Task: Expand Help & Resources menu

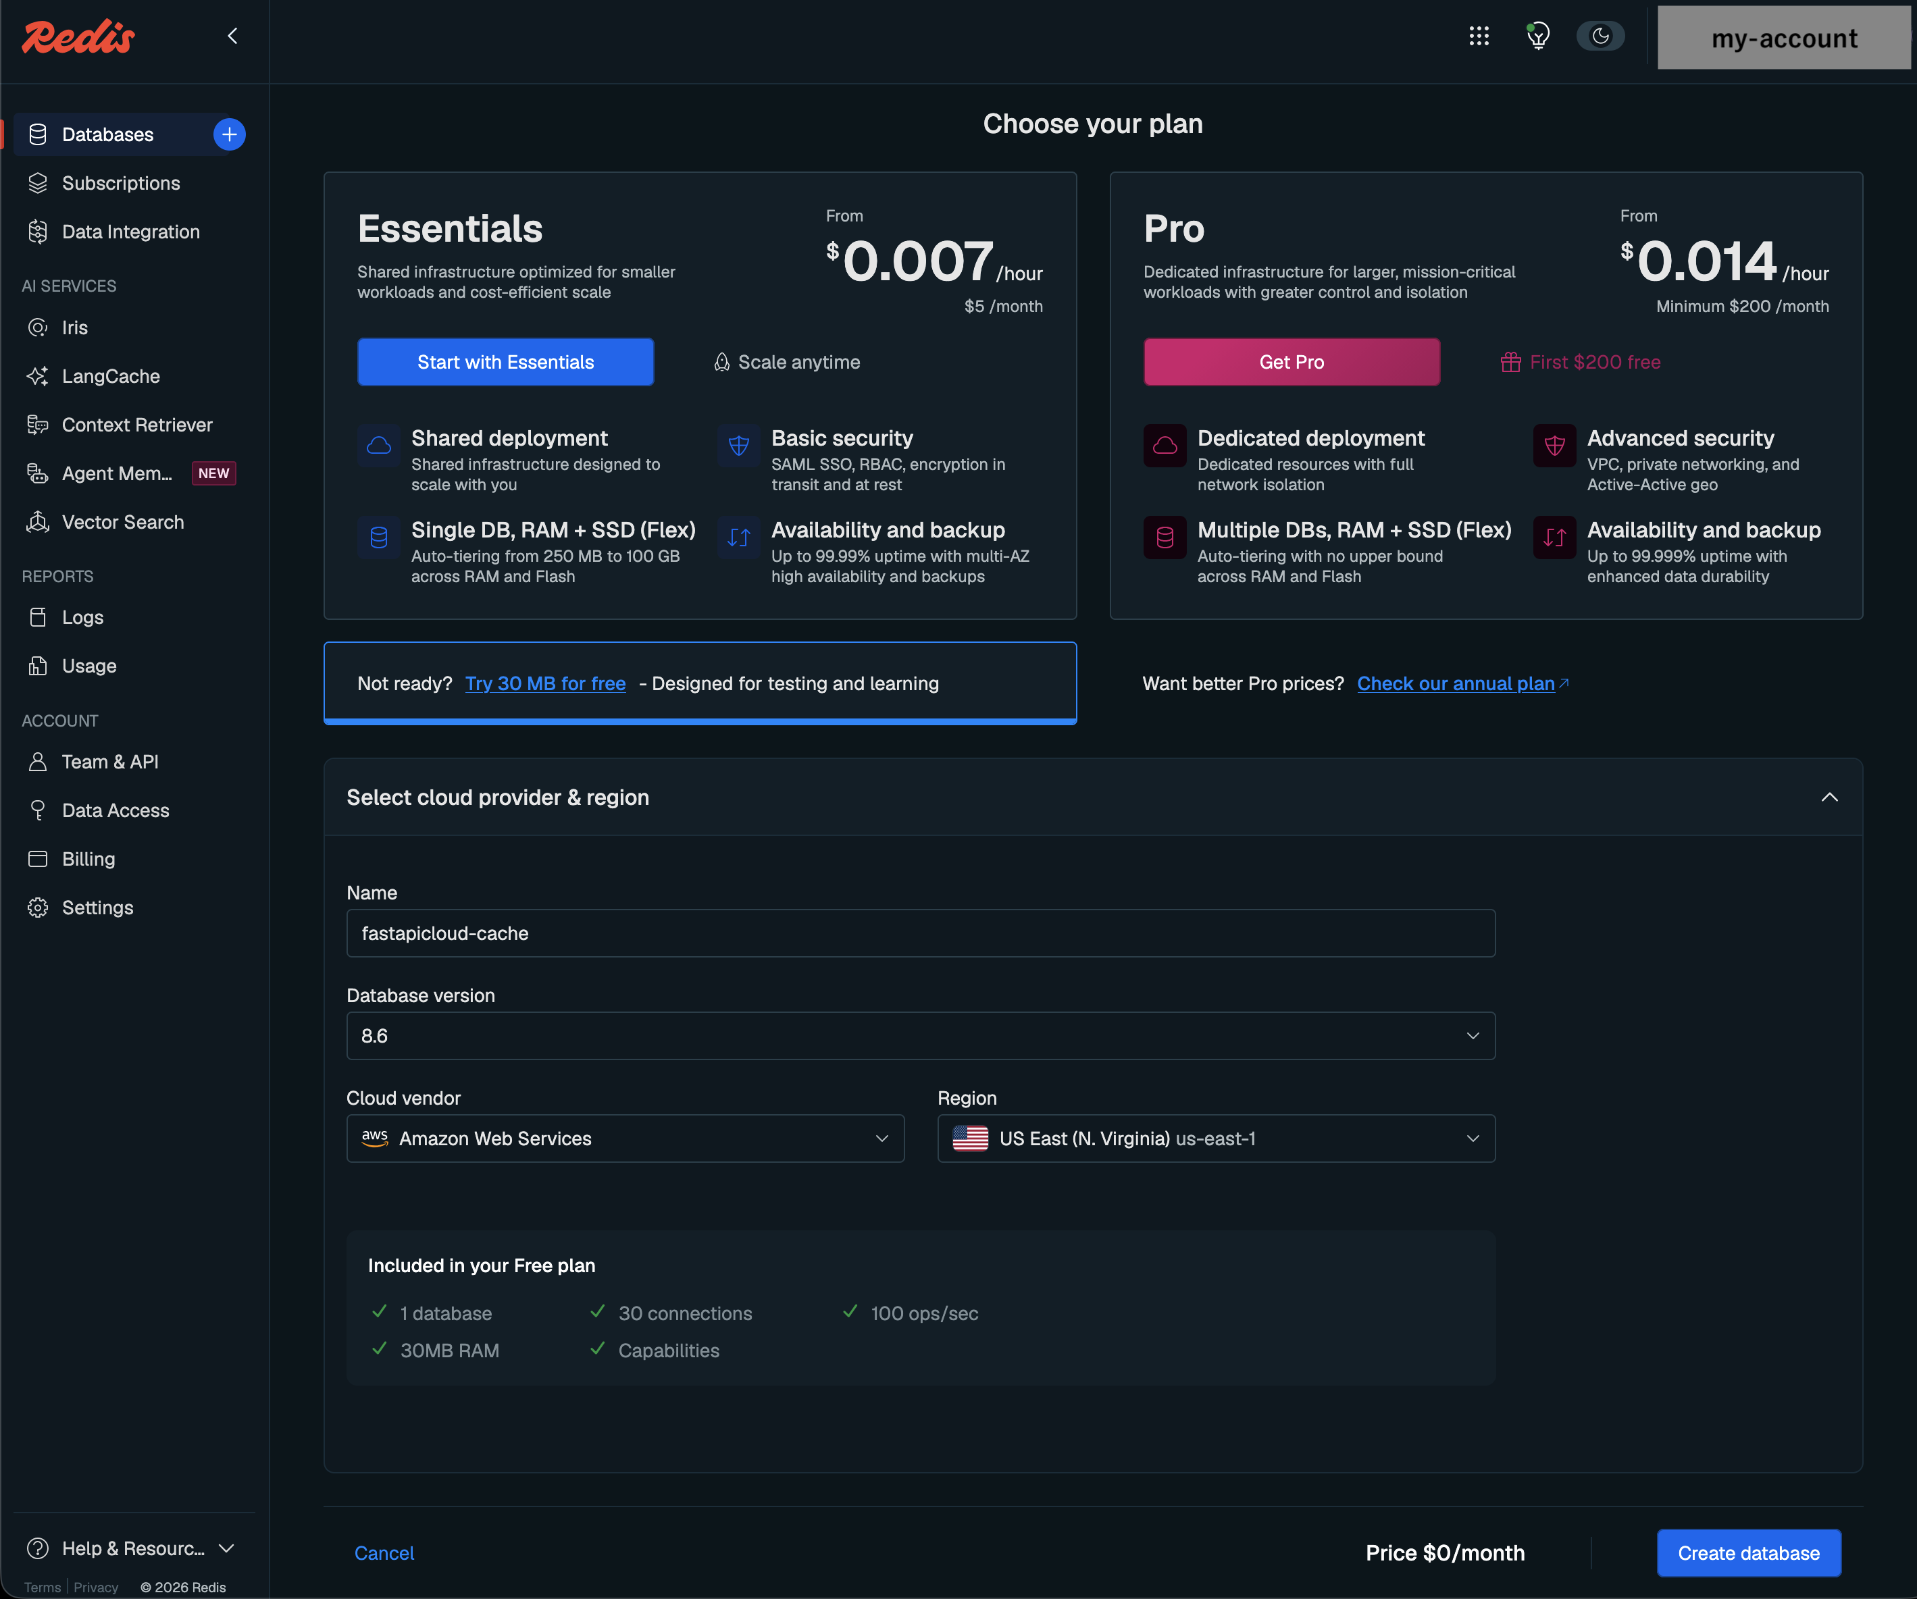Action: (132, 1548)
